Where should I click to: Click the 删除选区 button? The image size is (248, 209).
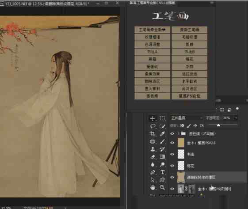click(152, 81)
